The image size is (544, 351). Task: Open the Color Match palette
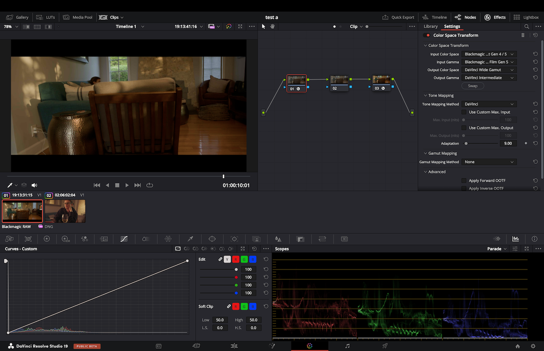[28, 239]
